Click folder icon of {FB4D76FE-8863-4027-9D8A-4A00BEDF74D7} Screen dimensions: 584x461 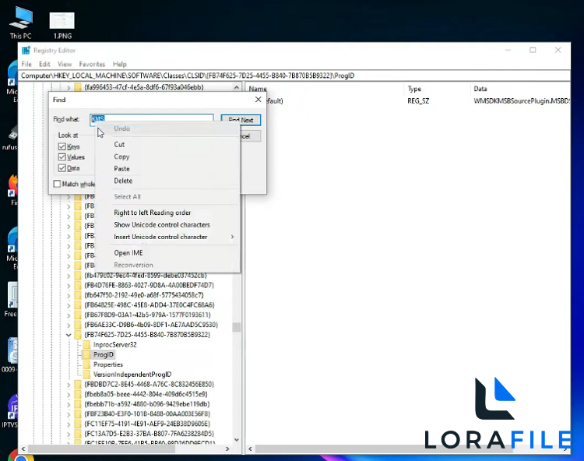[x=78, y=285]
